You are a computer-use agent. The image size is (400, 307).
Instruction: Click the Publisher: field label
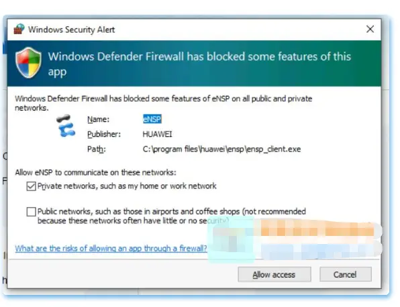[104, 134]
